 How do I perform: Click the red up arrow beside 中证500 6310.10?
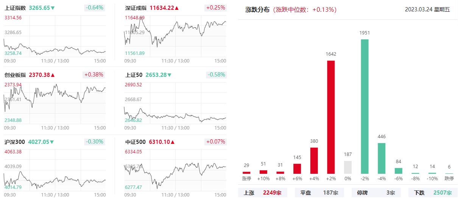click(x=173, y=142)
